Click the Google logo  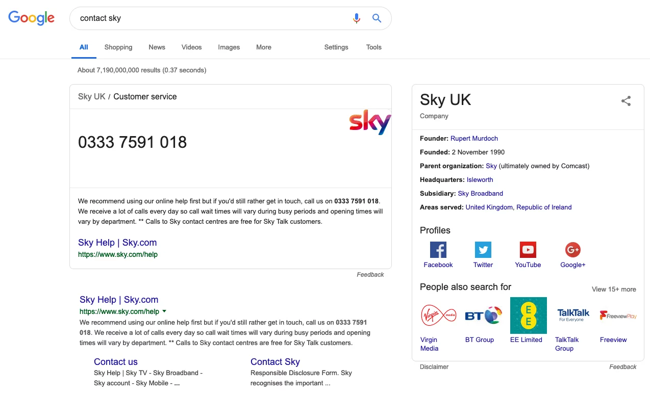31,18
